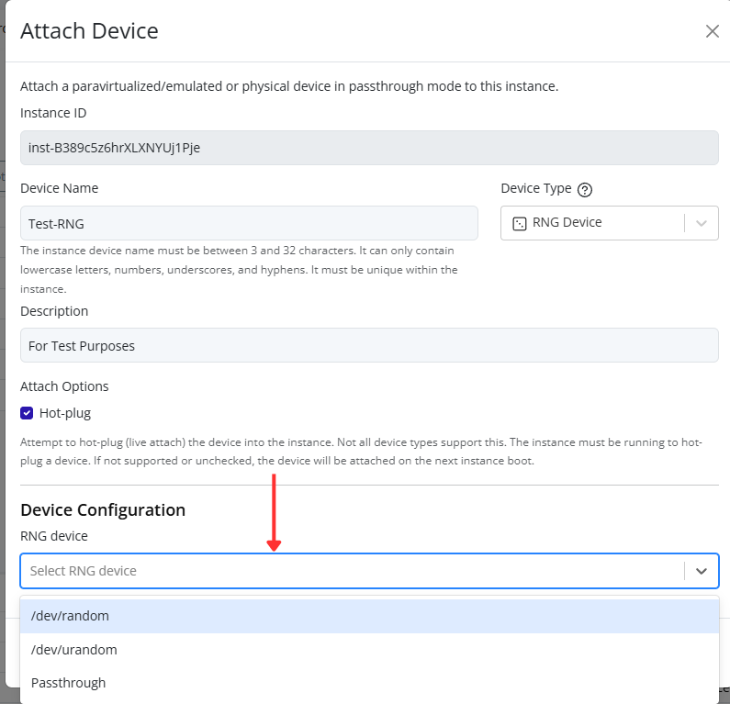Select the RNG Device type combo box
The height and width of the screenshot is (704, 730).
[x=610, y=223]
